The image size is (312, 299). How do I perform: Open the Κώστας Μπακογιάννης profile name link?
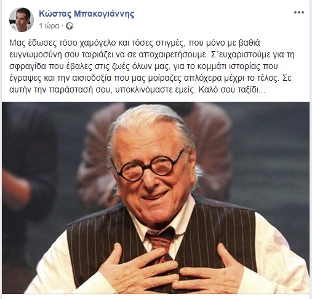tap(87, 14)
